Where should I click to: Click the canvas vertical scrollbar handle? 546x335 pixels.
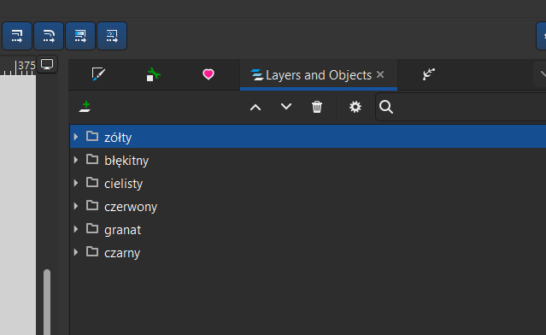[x=47, y=302]
